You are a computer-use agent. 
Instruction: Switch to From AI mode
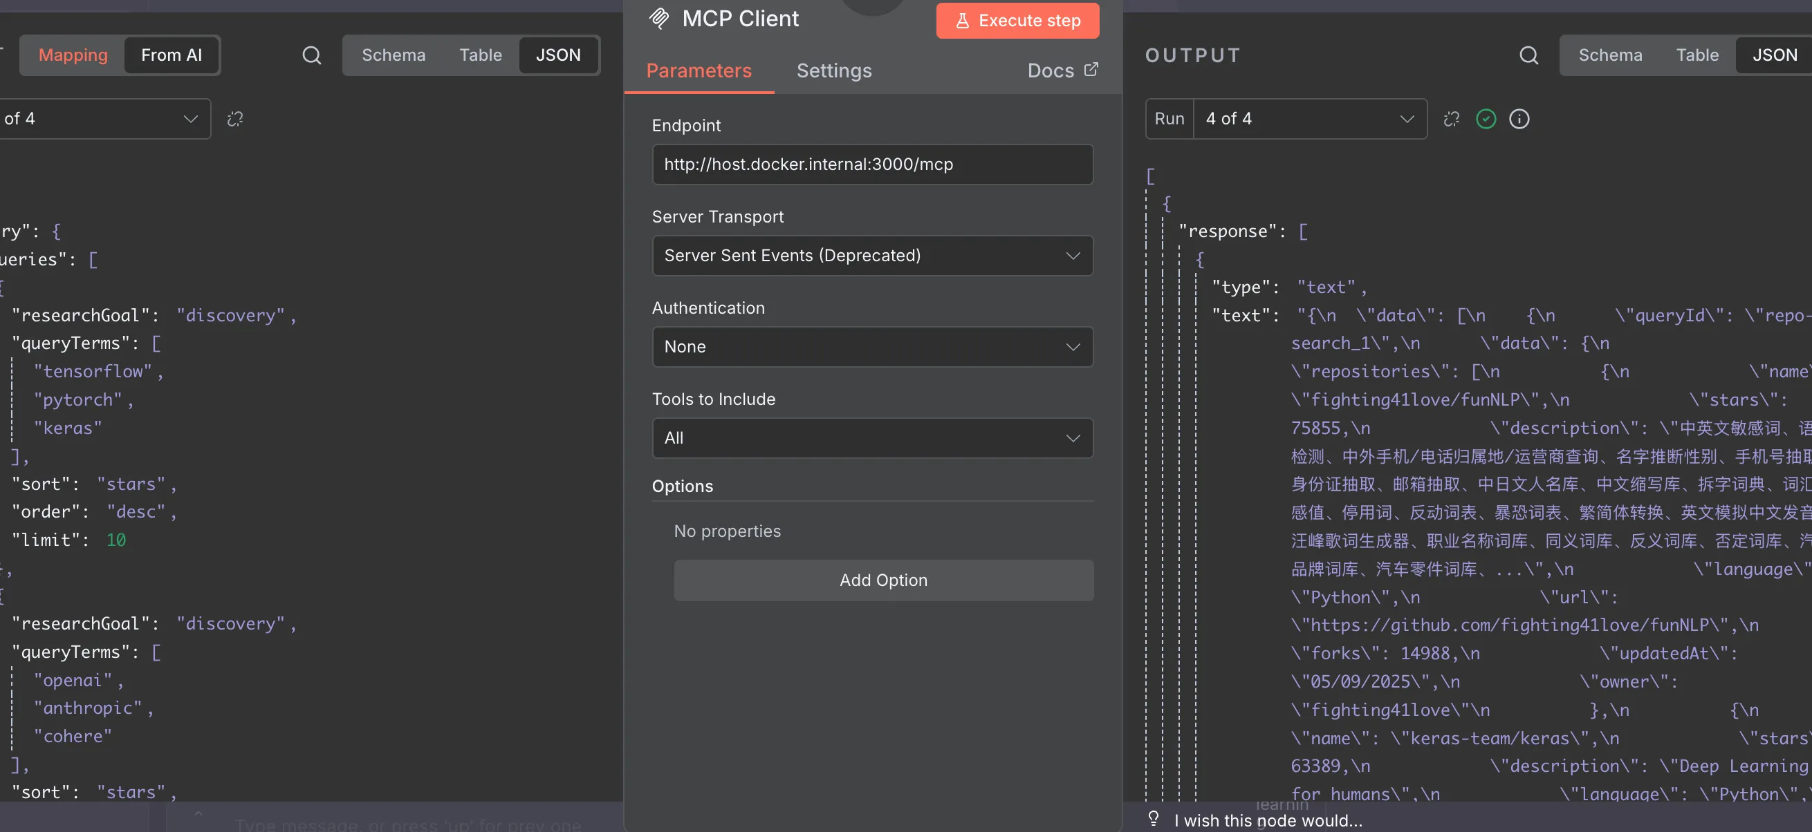[x=172, y=55]
